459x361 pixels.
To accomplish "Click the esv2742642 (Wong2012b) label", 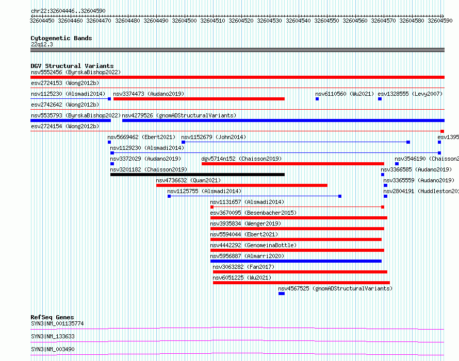I will 65,105.
